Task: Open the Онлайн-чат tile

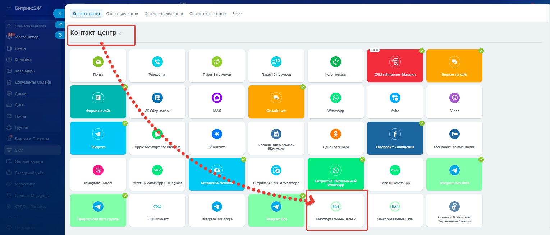Action: [276, 102]
